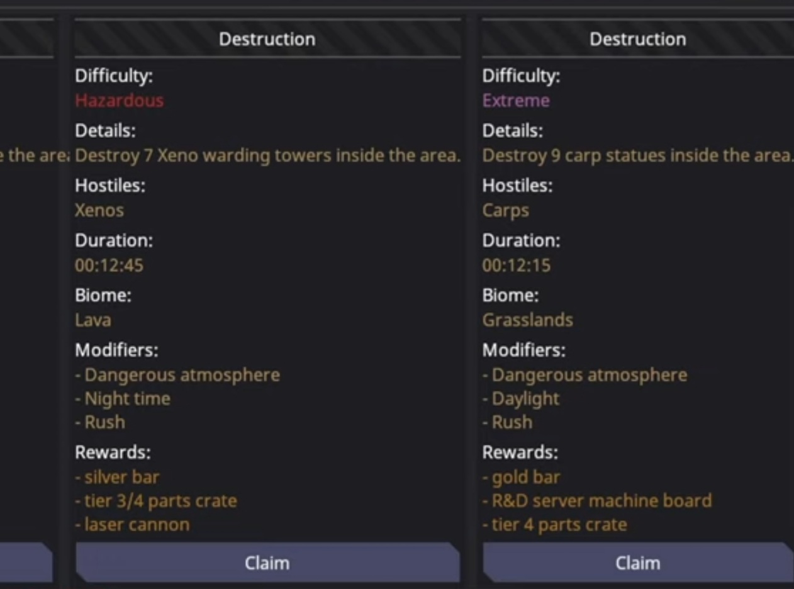The height and width of the screenshot is (589, 794).
Task: Click the Daylight modifier
Action: [525, 399]
